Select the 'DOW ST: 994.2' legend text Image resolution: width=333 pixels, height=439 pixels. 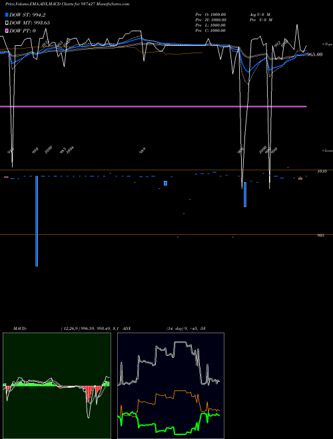pos(27,15)
